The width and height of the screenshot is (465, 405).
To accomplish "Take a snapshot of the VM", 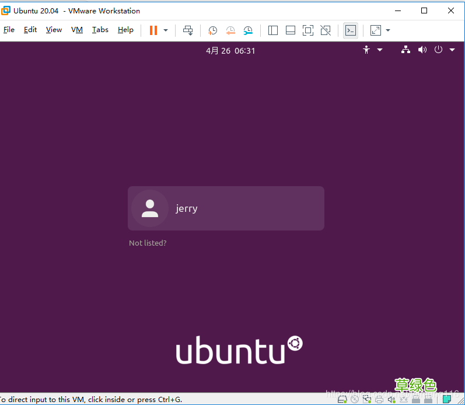I will [x=212, y=30].
